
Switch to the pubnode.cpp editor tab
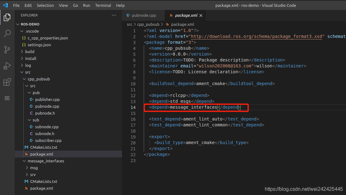143,16
